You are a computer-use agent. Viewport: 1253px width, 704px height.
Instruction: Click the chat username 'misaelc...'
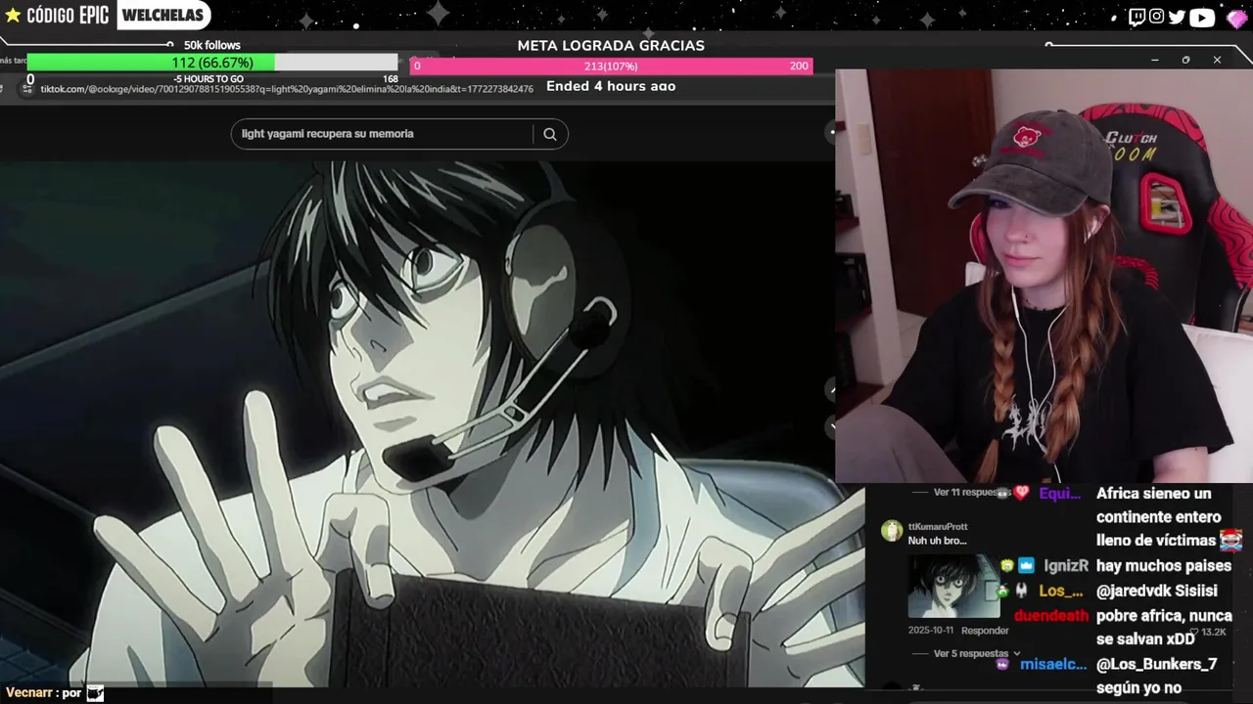pos(1053,664)
